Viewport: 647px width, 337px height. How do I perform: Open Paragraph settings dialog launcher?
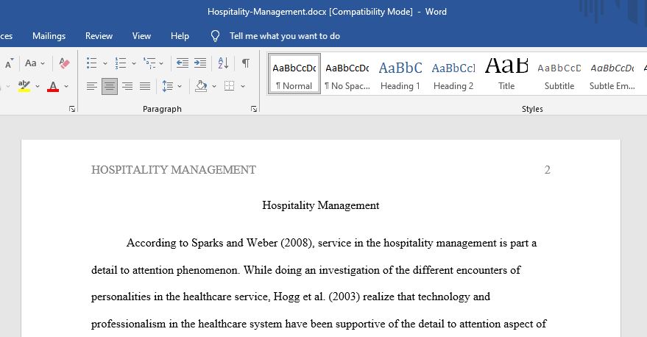click(254, 109)
